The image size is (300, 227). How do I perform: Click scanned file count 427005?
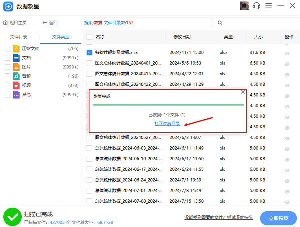57,222
